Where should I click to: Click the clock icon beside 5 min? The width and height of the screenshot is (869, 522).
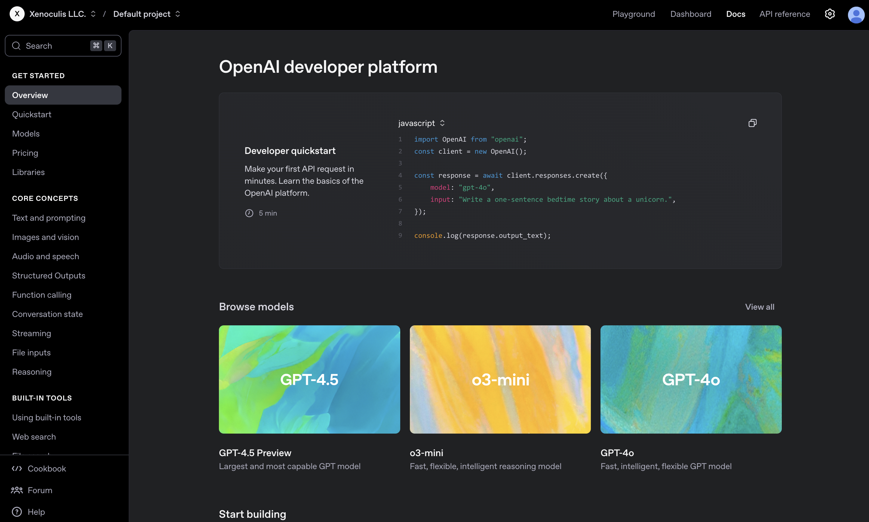[249, 213]
